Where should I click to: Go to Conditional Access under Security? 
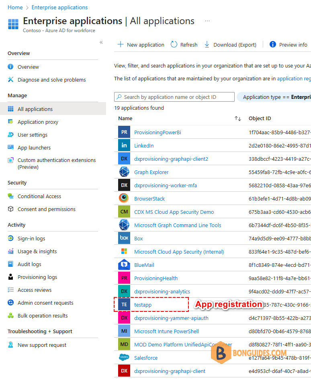point(39,196)
